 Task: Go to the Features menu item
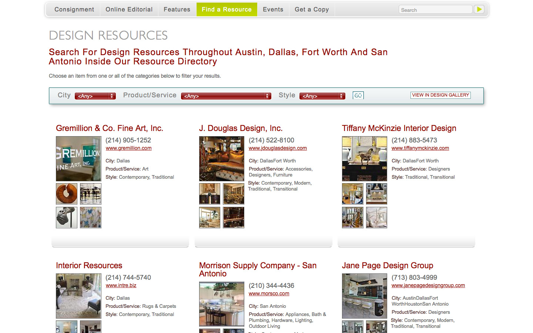click(x=177, y=10)
